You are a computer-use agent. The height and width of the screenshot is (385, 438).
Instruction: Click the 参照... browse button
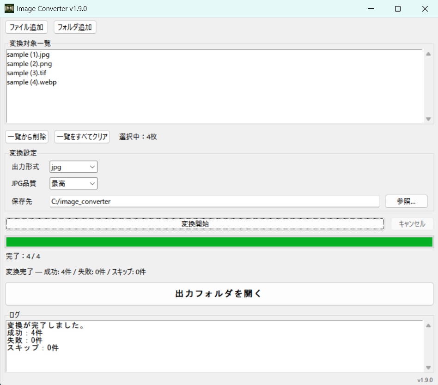[x=406, y=201]
